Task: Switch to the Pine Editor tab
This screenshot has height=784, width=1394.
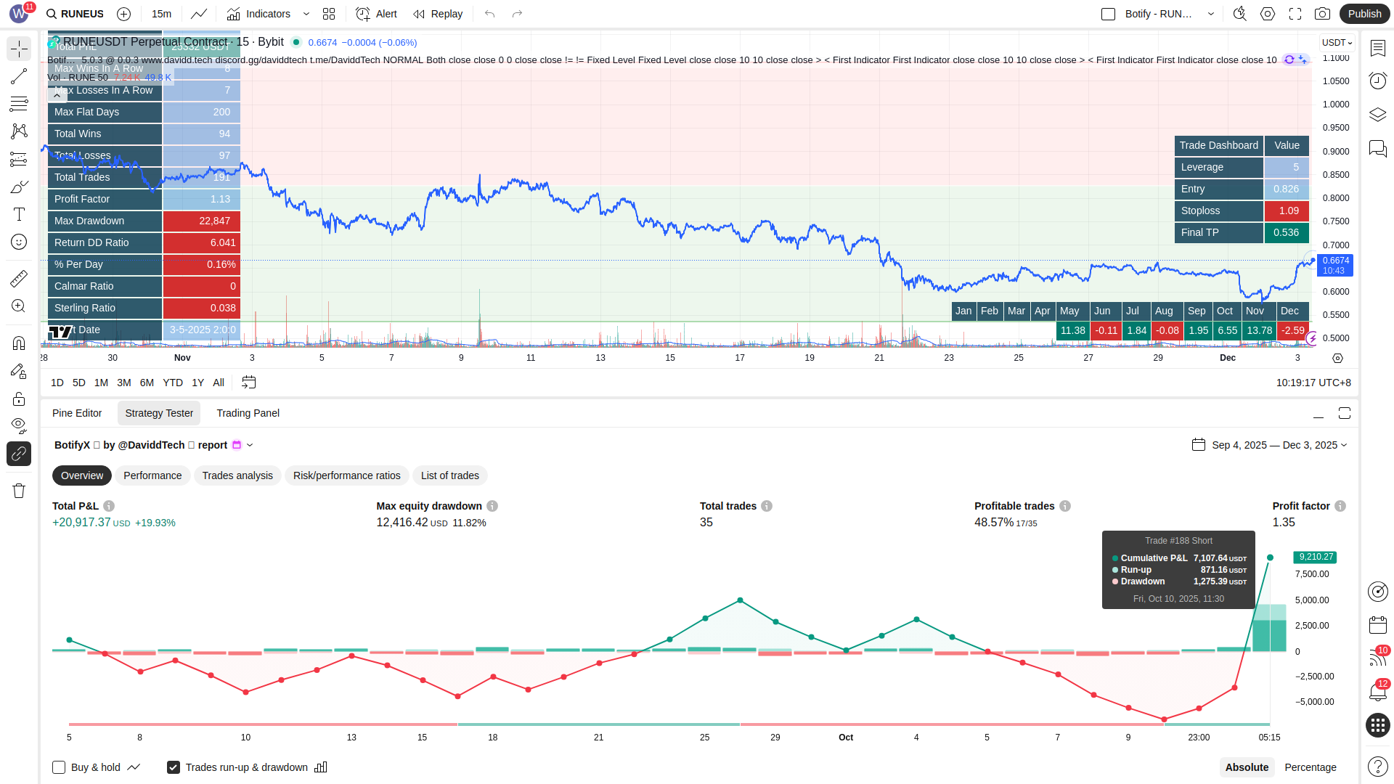Action: tap(77, 413)
